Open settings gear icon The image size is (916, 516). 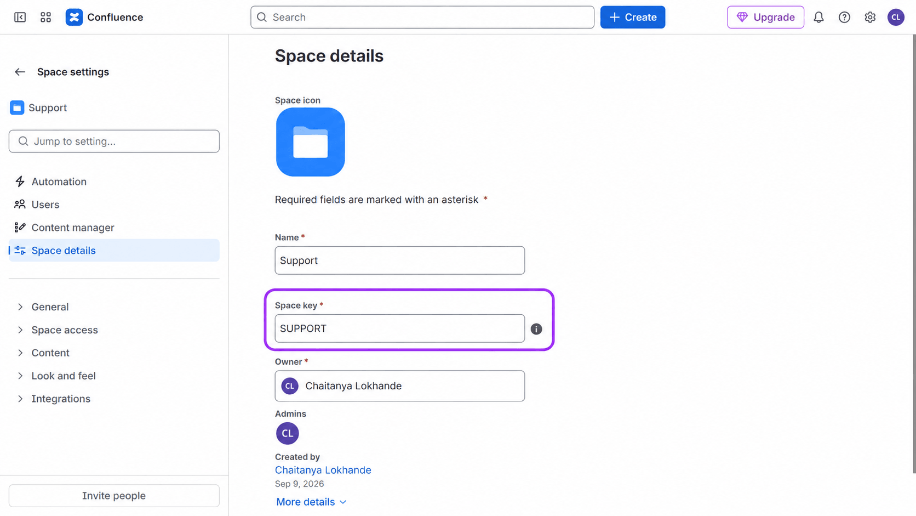click(870, 17)
